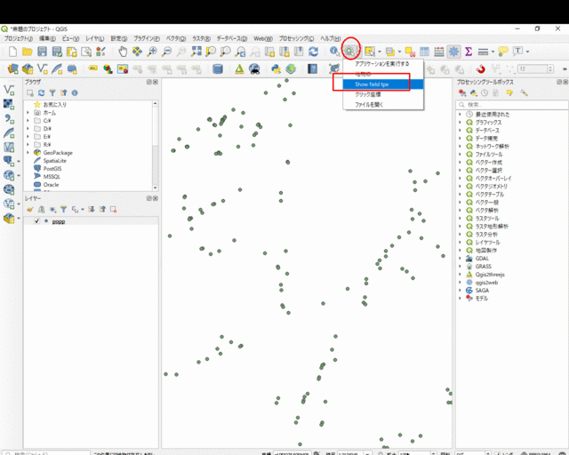Open the プロセッシング menu
Viewport: 569px width, 455px height.
click(296, 38)
